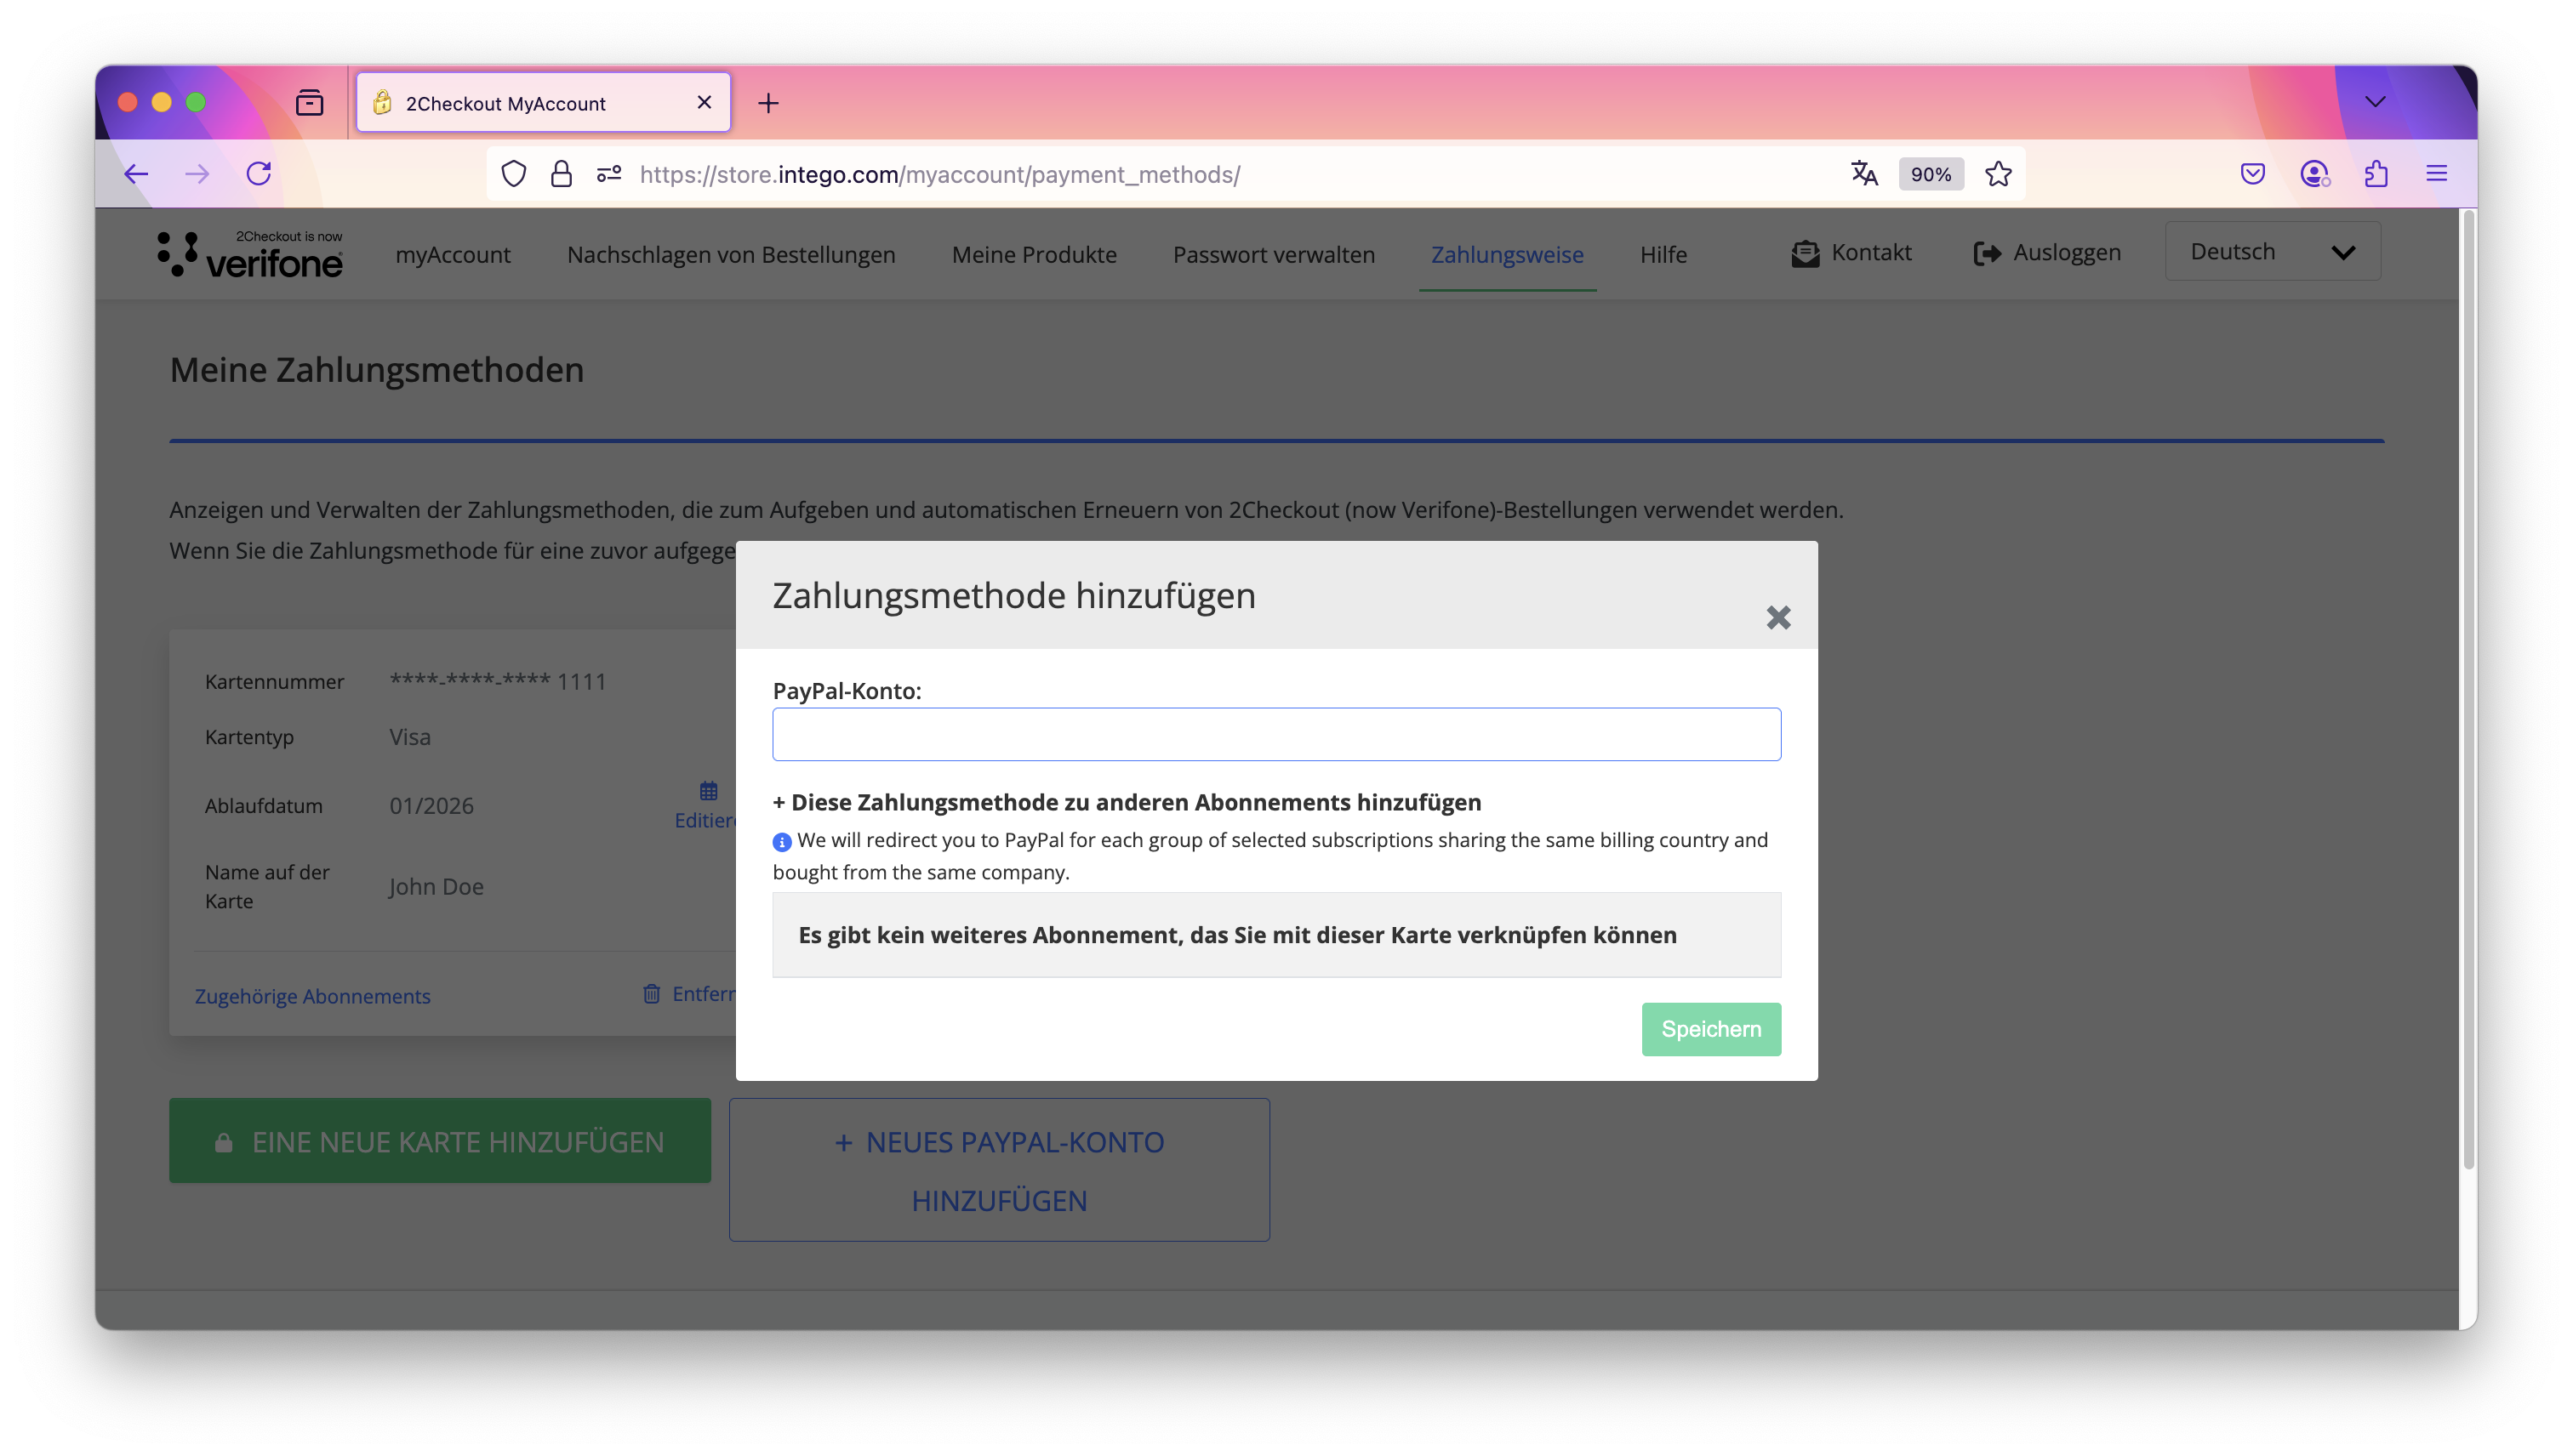
Task: Close the Zahlungsmethode hinzufügen dialog
Action: 1777,617
